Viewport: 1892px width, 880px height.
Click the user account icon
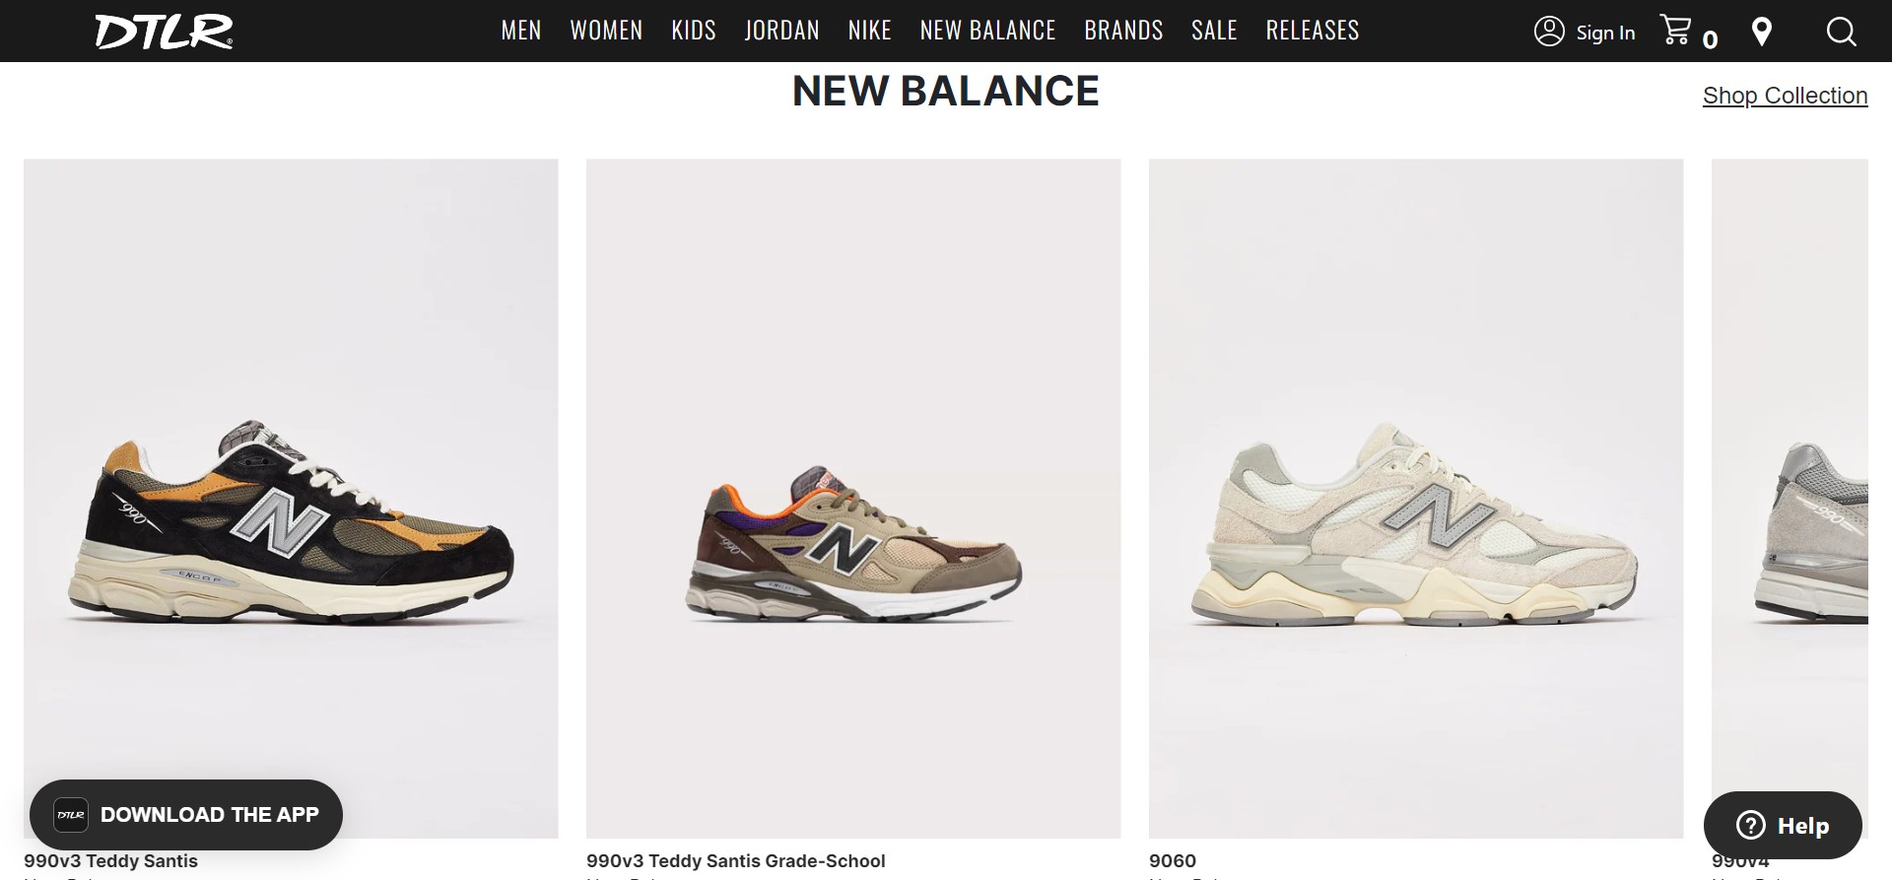1549,32
